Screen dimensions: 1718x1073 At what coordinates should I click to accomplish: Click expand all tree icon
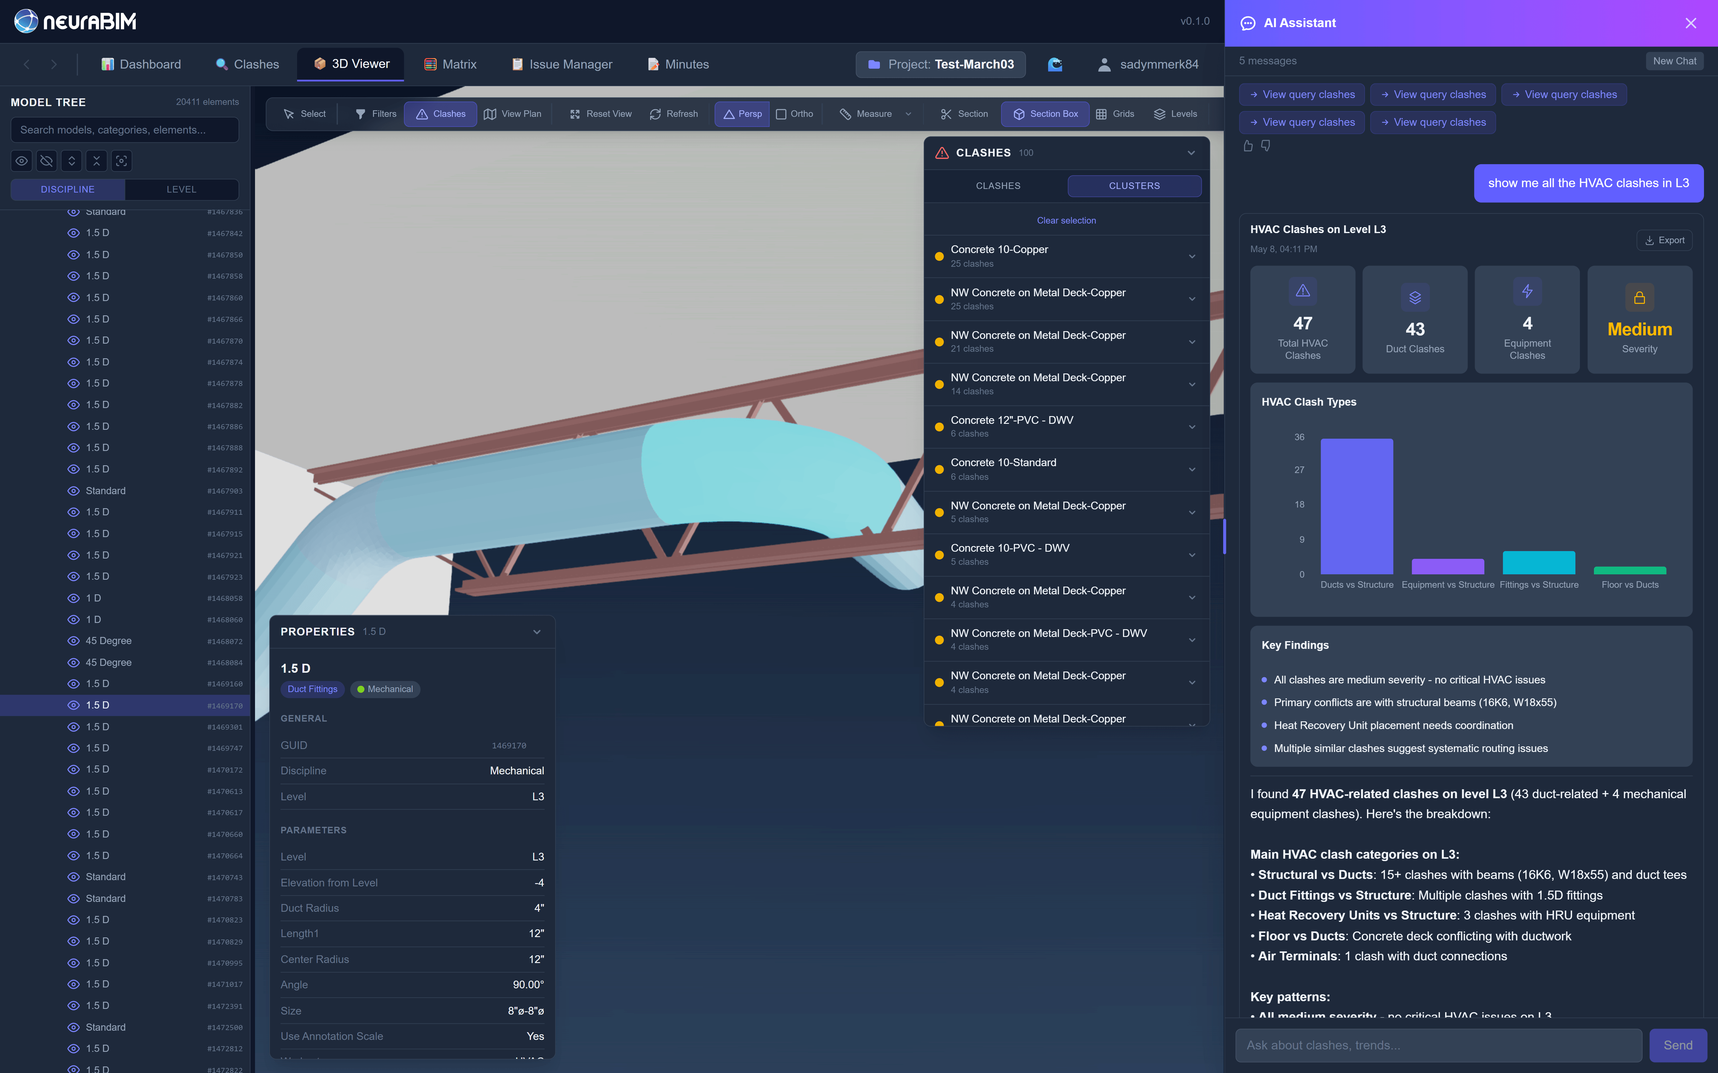(x=72, y=161)
